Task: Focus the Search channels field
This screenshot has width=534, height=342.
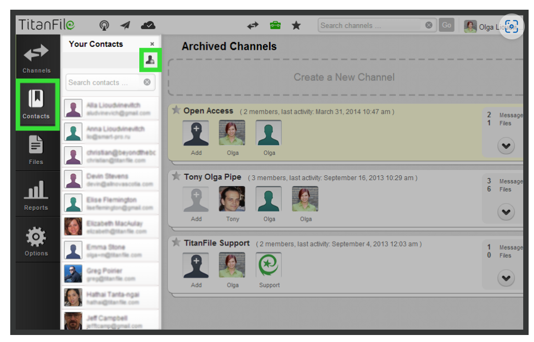Action: coord(377,25)
